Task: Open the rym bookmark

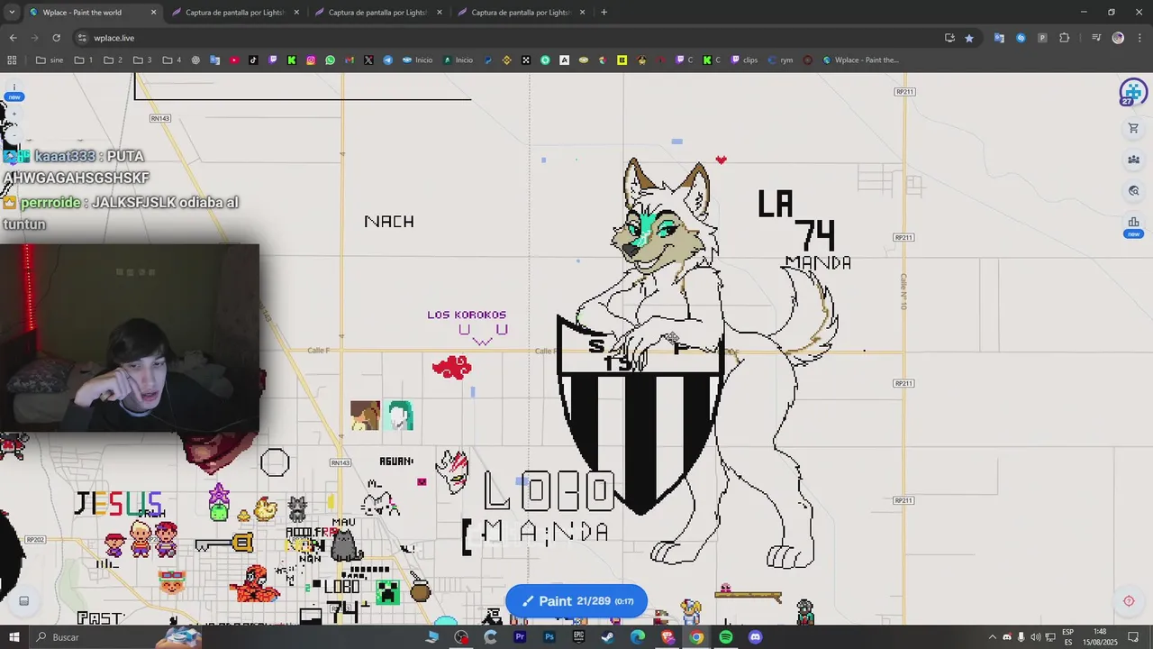Action: [780, 60]
